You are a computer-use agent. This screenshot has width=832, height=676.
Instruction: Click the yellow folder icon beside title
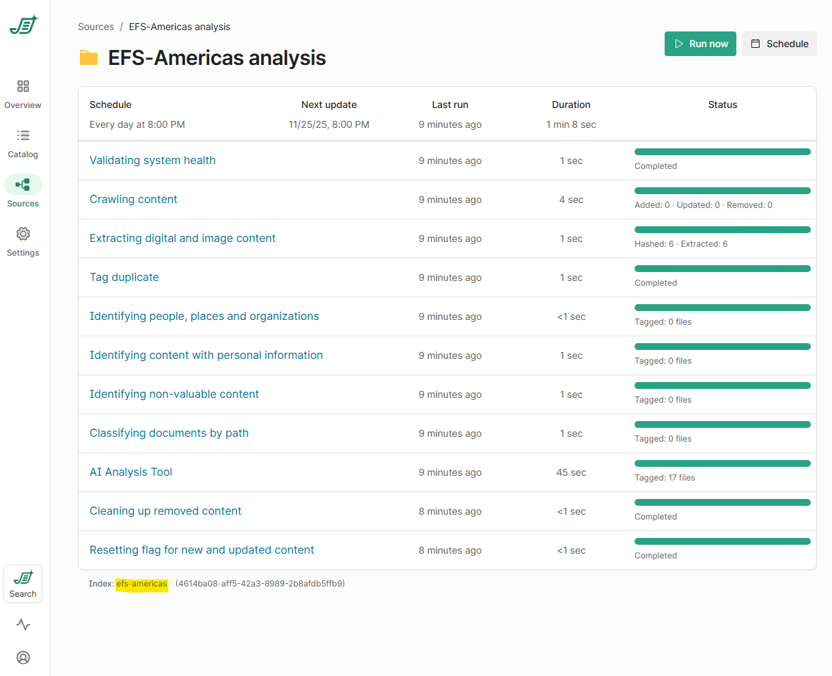tap(89, 58)
